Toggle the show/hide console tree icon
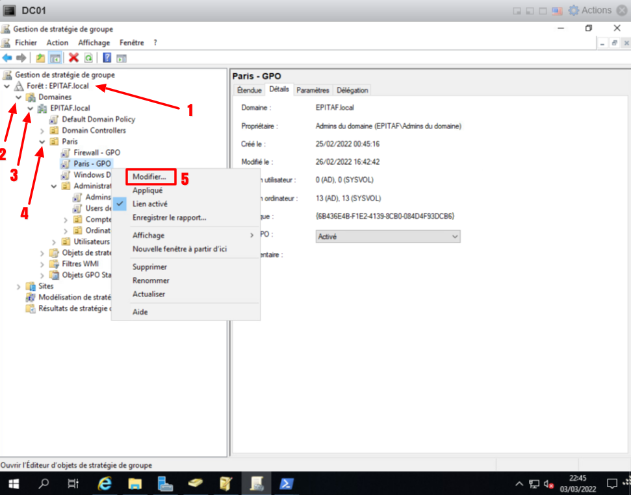631x495 pixels. click(x=55, y=58)
